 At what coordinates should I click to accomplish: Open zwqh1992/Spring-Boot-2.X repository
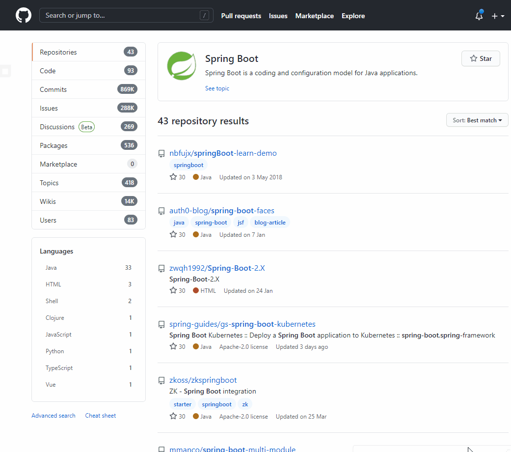(x=217, y=268)
